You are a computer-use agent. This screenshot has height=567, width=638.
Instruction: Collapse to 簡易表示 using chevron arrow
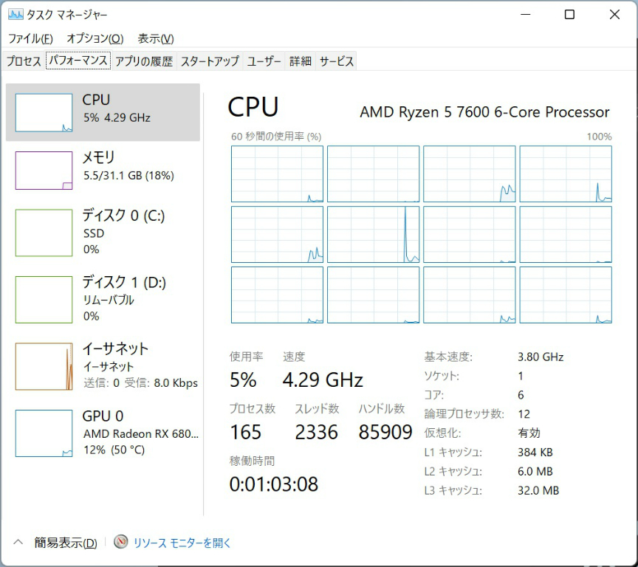click(x=19, y=543)
